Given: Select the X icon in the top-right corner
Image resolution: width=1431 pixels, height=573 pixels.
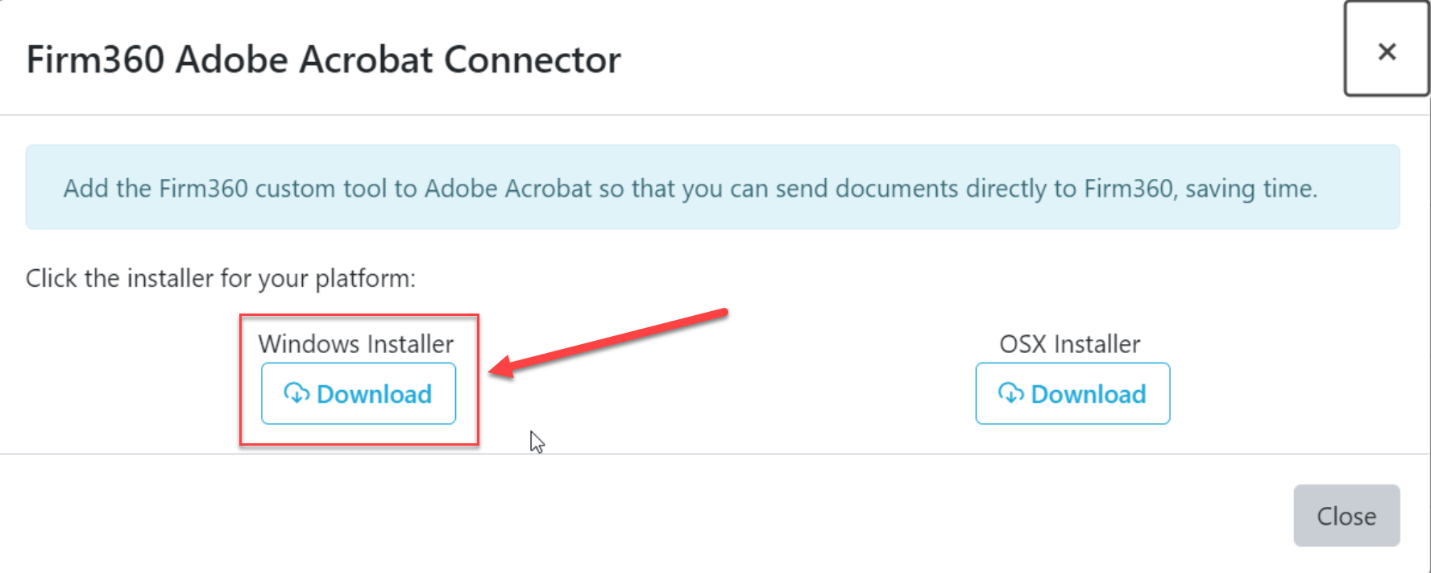Looking at the screenshot, I should 1387,52.
